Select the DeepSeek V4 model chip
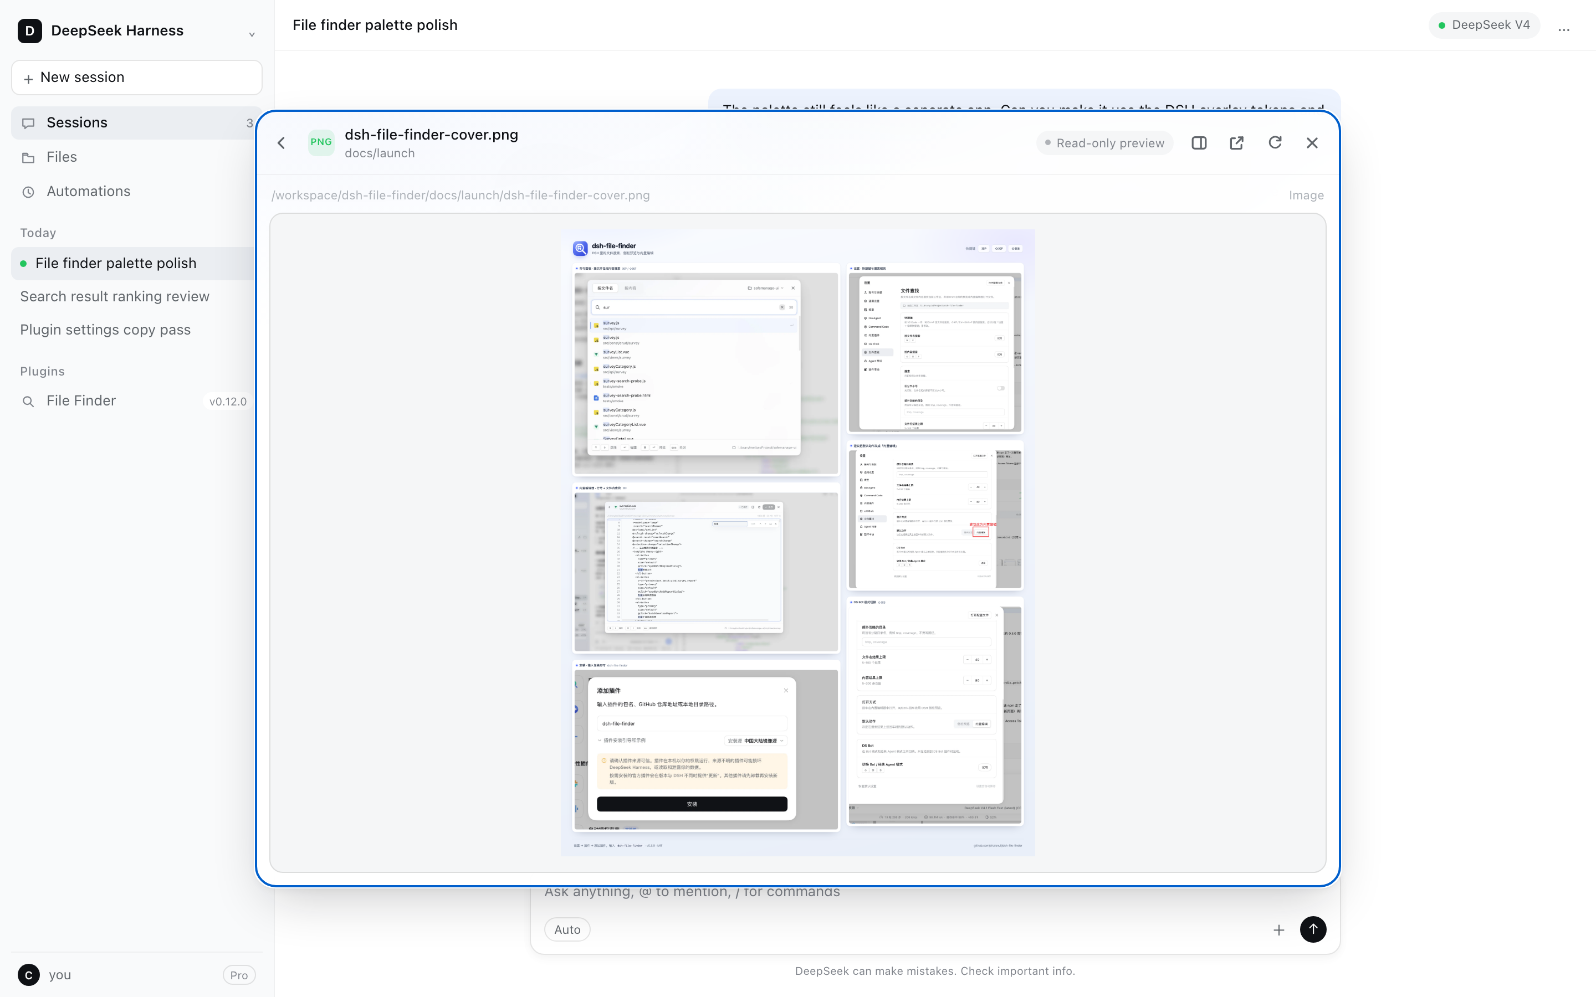 1484,25
